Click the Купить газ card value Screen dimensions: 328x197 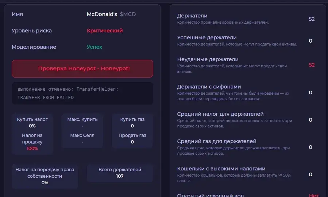click(x=132, y=126)
